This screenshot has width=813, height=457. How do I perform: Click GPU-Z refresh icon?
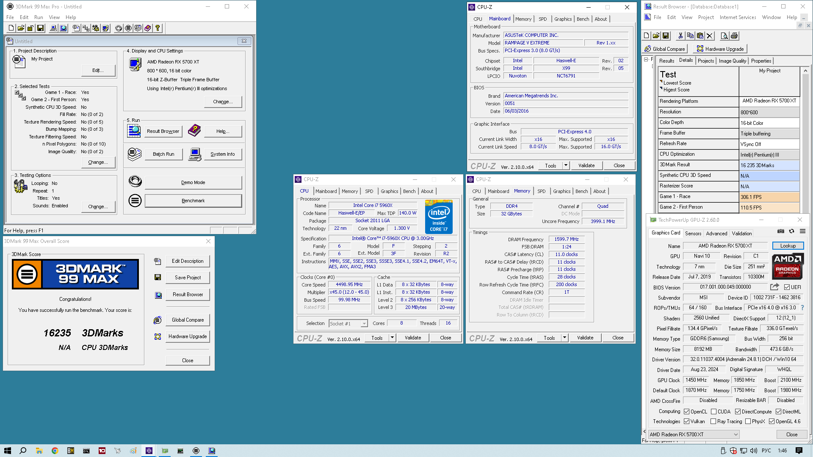coord(791,231)
